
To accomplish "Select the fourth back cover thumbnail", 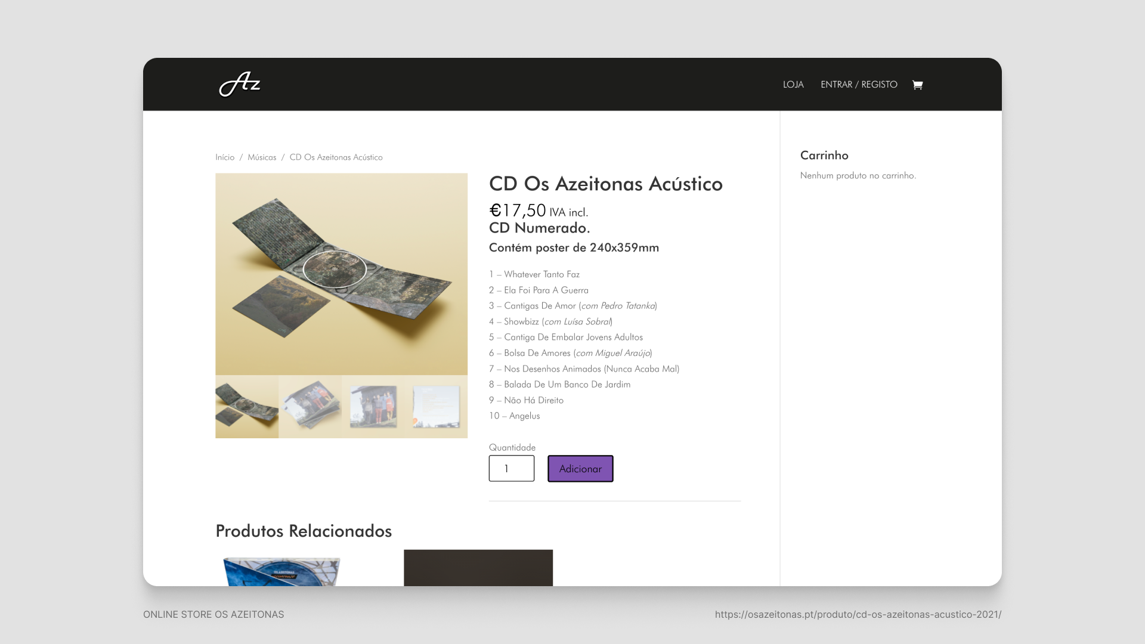I will 437,407.
